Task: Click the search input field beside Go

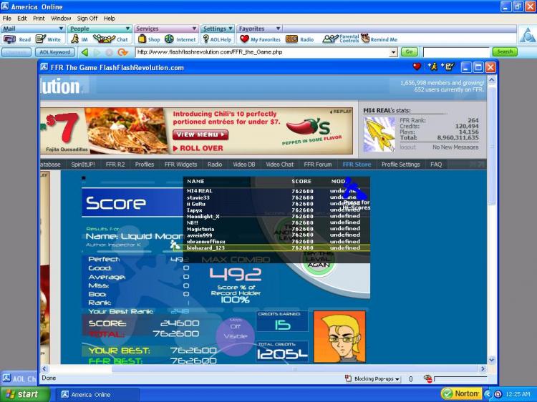Action: coord(456,52)
